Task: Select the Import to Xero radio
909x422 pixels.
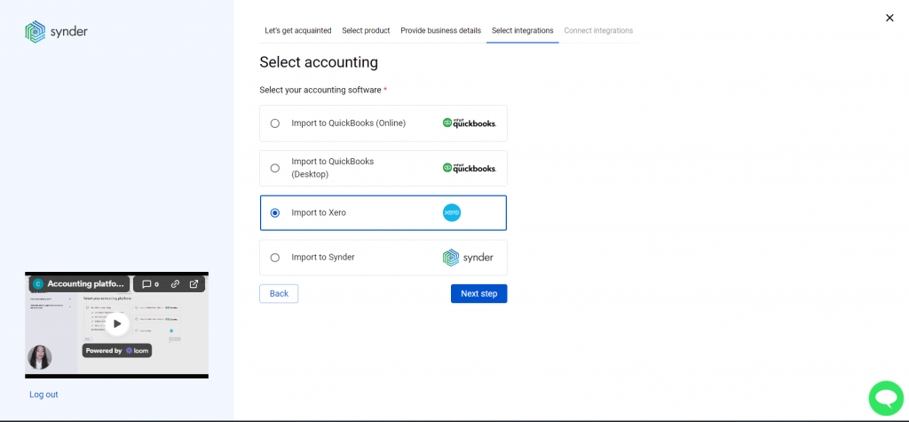Action: pos(275,213)
